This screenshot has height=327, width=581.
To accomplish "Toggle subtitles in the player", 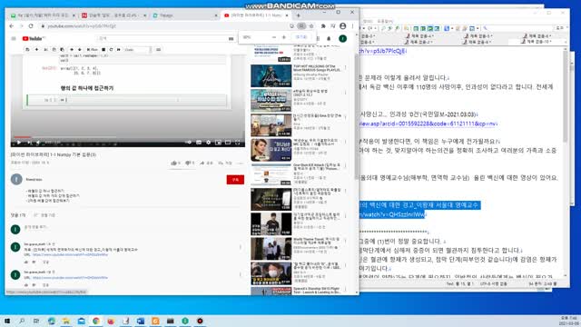I will coord(199,143).
